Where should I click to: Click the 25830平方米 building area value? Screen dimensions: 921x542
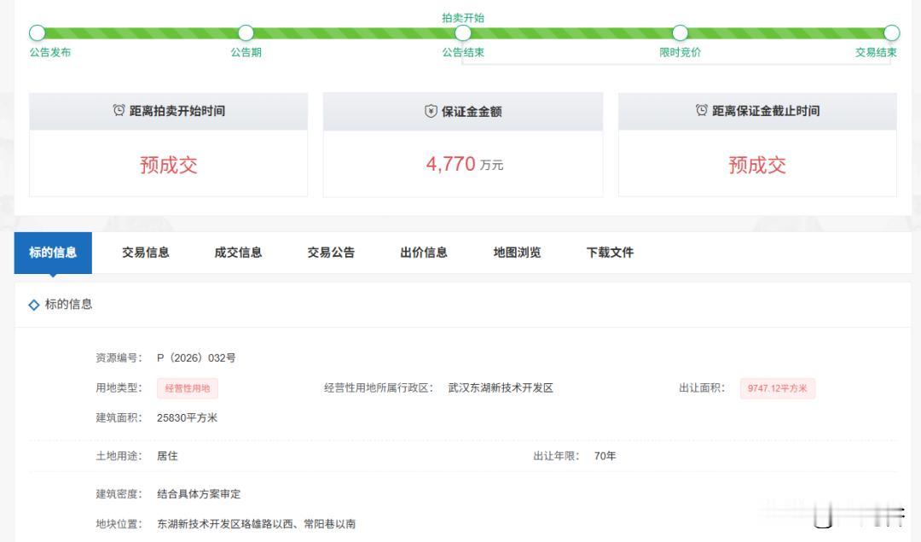(x=187, y=418)
